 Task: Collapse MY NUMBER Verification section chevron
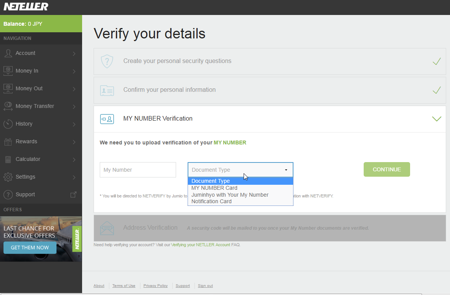(437, 119)
